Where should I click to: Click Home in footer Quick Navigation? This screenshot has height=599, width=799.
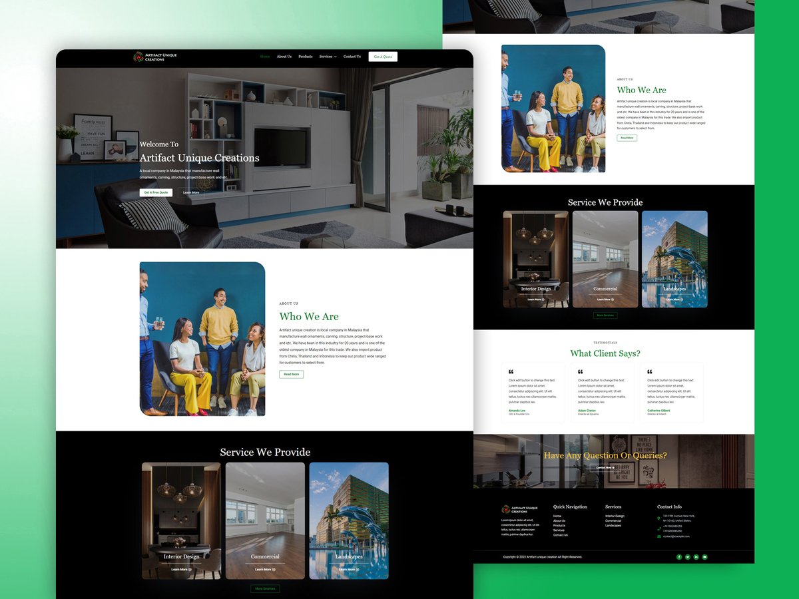click(557, 516)
